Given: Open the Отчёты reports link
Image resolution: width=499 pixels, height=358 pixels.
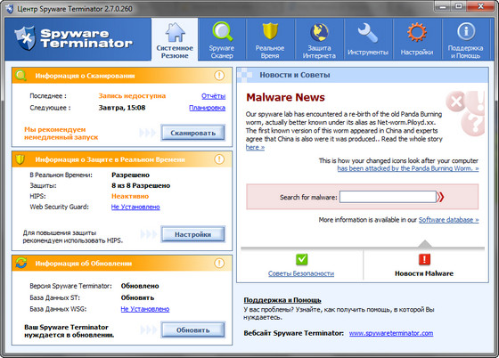Looking at the screenshot, I should coord(213,96).
